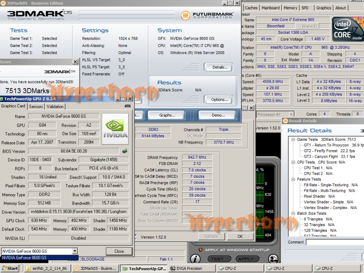Click the 942.7 MHz DRAM Frequency value
This screenshot has width=364, height=273.
pyautogui.click(x=197, y=157)
